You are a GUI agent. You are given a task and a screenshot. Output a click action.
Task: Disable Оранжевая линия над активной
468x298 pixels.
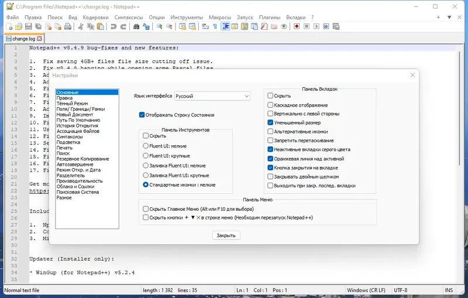point(270,159)
